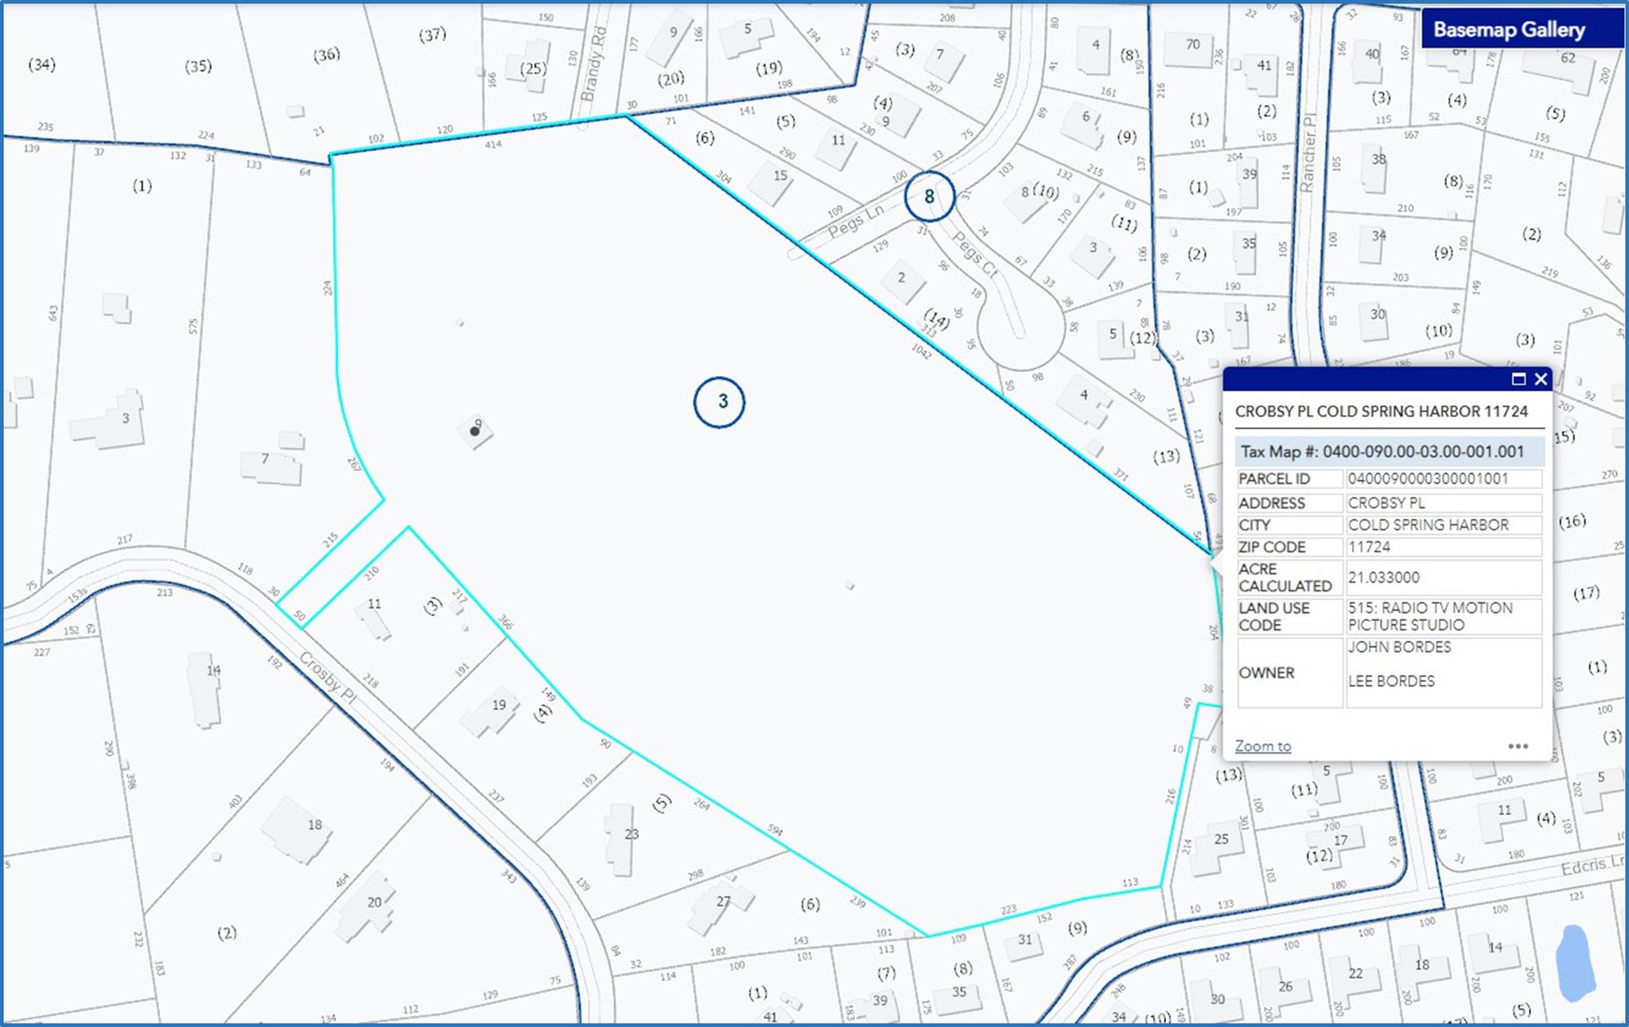Click building number 18 footprint
This screenshot has width=1629, height=1027.
coord(296,828)
